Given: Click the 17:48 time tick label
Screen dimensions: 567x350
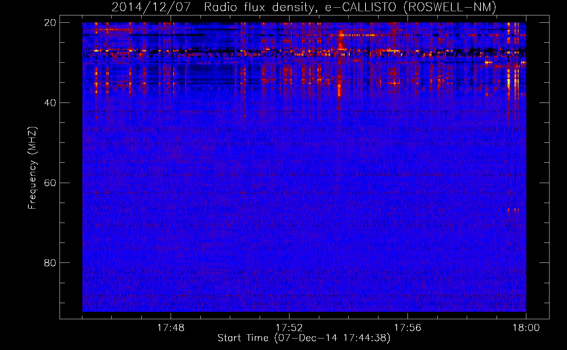Looking at the screenshot, I should [171, 328].
